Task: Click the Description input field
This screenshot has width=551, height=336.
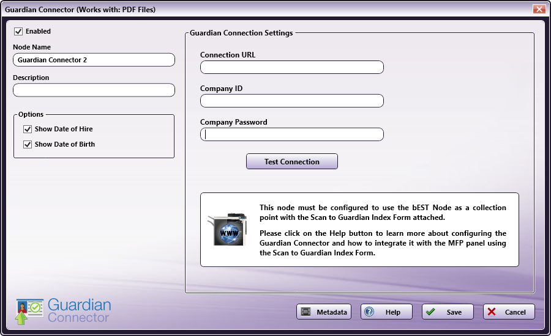Action: (94, 90)
